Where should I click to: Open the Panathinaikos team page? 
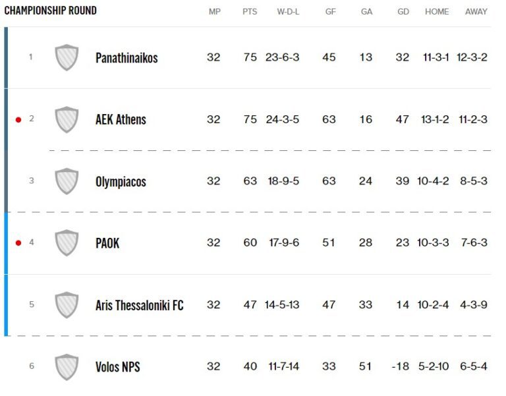pyautogui.click(x=126, y=58)
